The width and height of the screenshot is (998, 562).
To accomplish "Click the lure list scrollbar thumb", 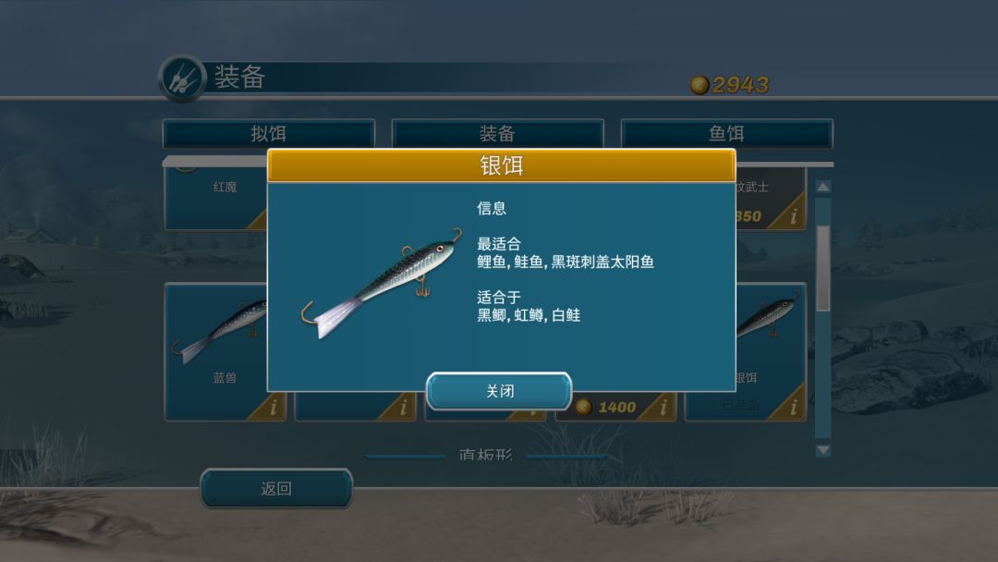I will point(823,267).
